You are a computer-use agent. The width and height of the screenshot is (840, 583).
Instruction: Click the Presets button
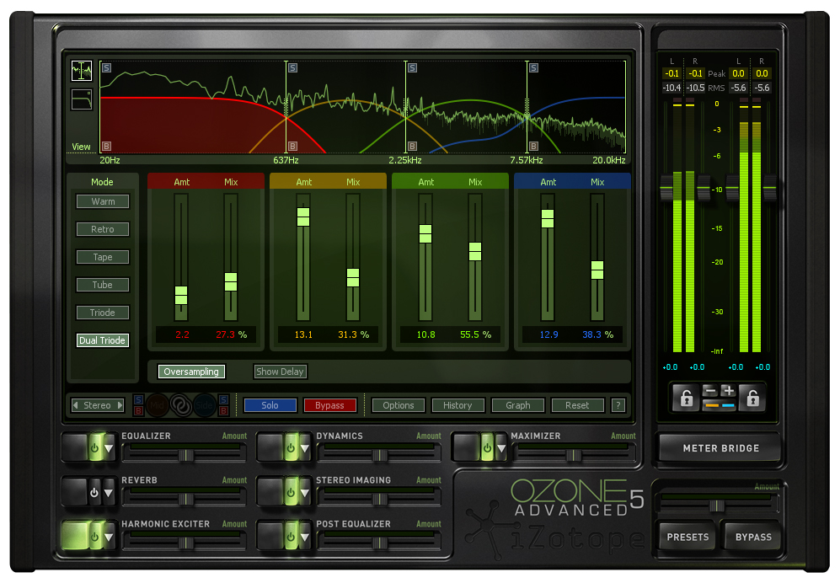click(x=686, y=537)
